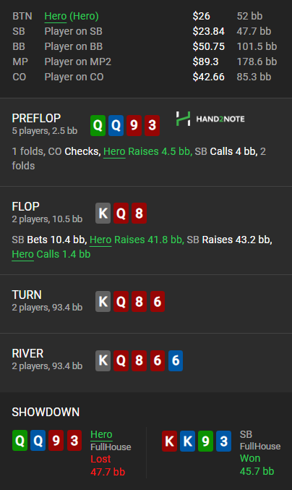The image size is (292, 490).
Task: Click the blue Q card in preflop hand
Action: (116, 125)
